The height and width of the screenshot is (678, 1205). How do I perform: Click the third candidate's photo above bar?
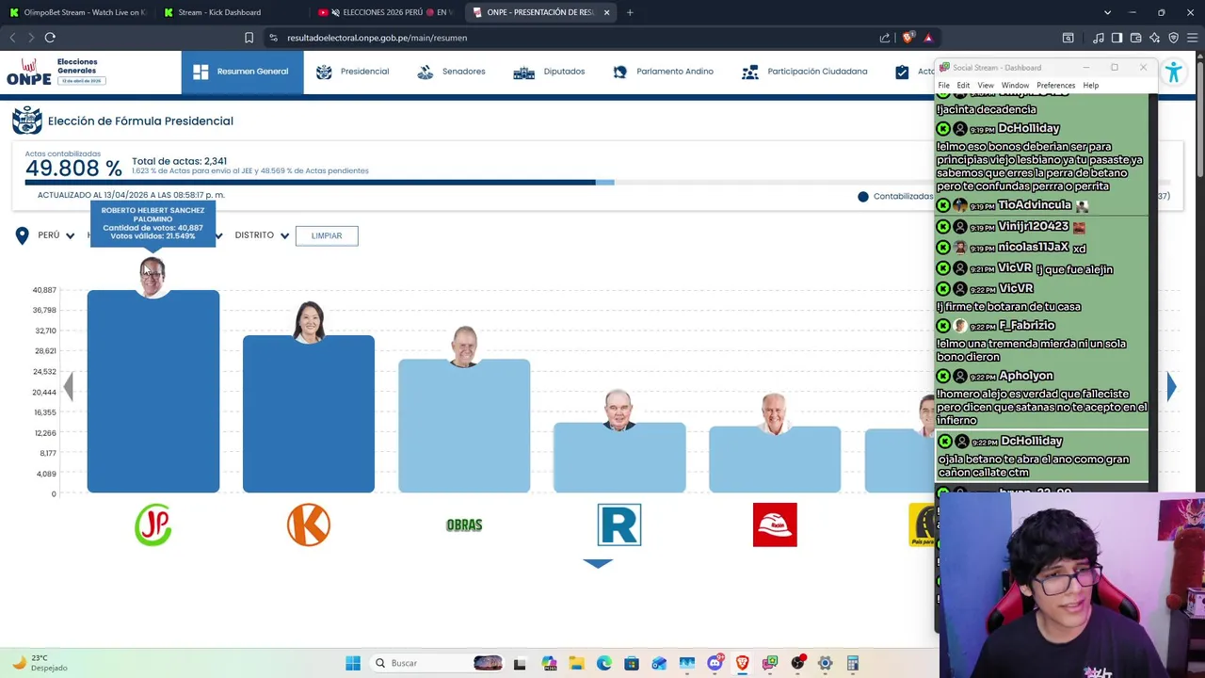click(464, 347)
